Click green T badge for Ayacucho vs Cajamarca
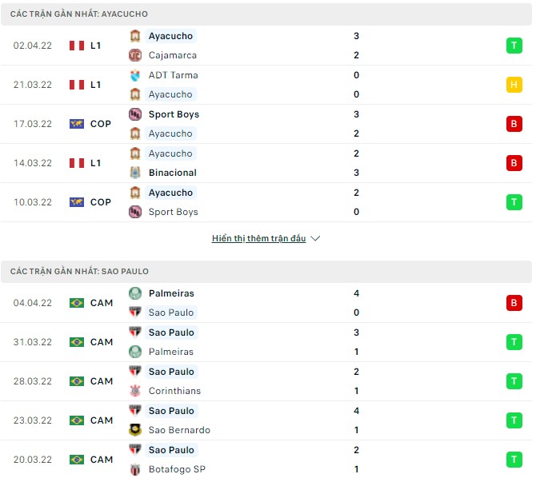Viewport: 536px width, 478px height. pyautogui.click(x=513, y=46)
